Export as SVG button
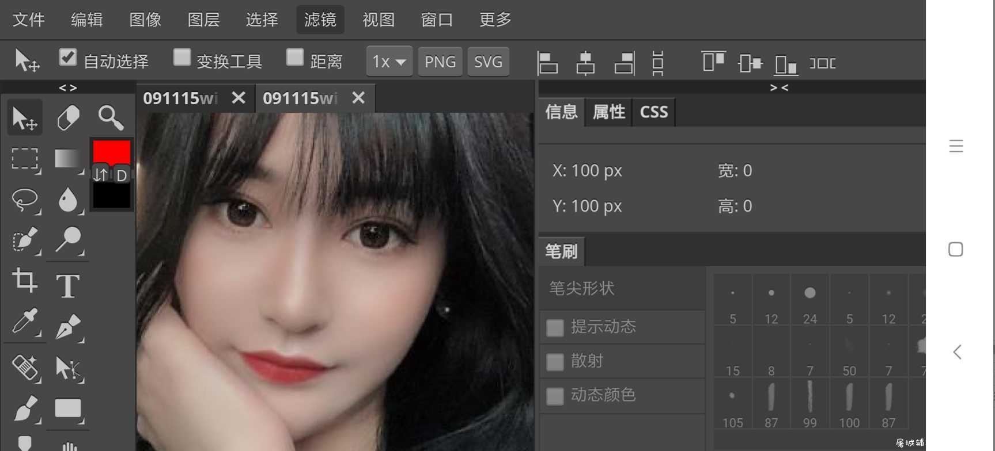Image resolution: width=995 pixels, height=451 pixels. pos(488,62)
